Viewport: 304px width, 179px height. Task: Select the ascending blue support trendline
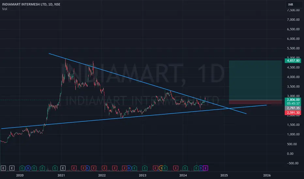coord(134,117)
